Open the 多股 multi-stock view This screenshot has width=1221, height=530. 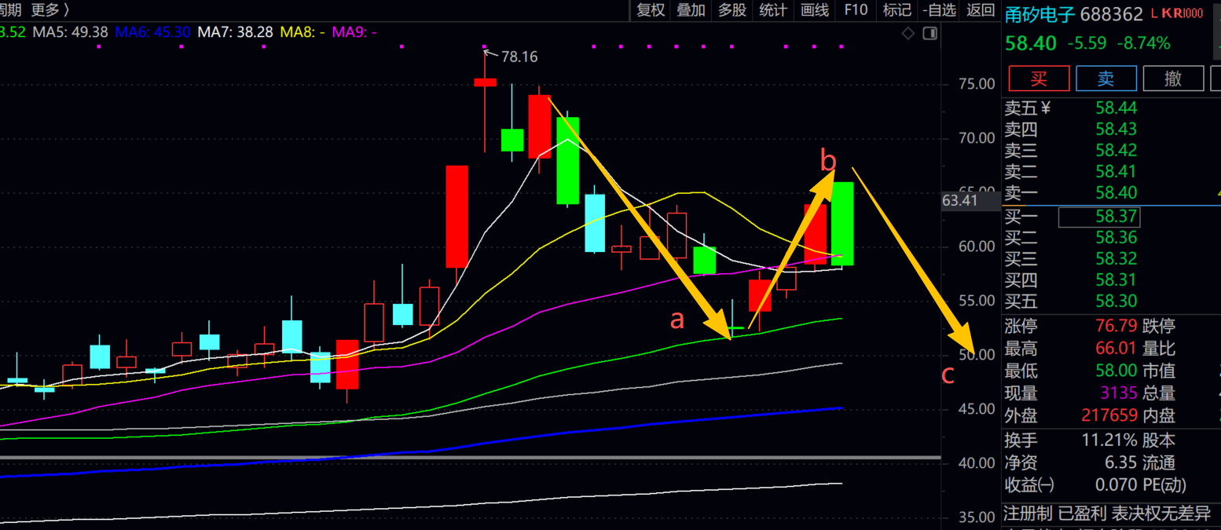(732, 10)
